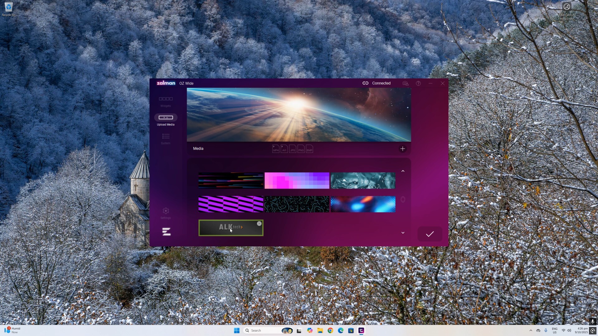Select the purple diagonal stripes thumbnail
598x336 pixels.
tap(231, 204)
